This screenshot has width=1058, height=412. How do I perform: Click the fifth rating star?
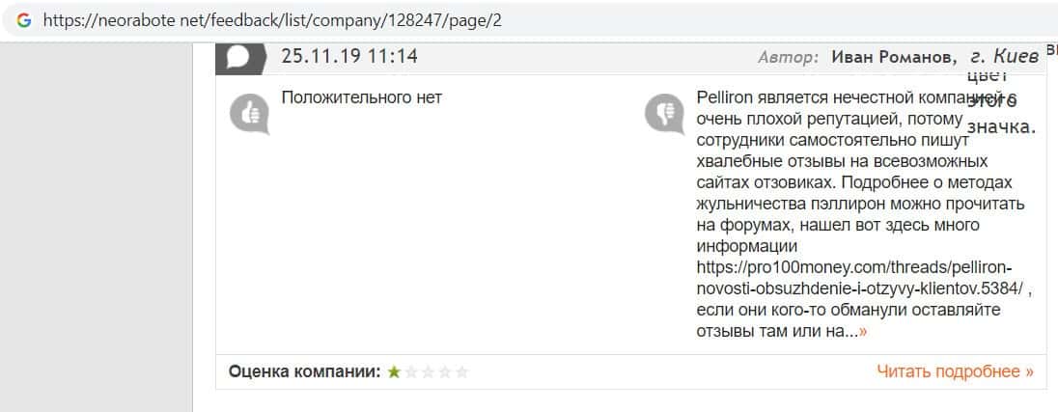pyautogui.click(x=462, y=371)
